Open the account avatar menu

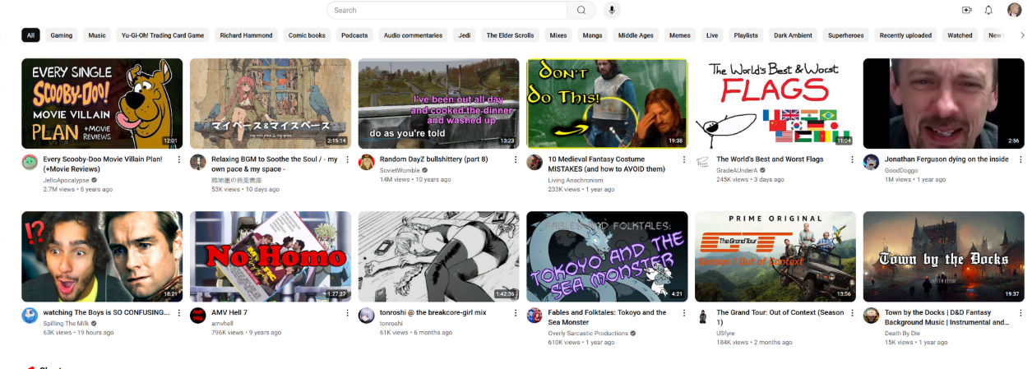(1015, 10)
